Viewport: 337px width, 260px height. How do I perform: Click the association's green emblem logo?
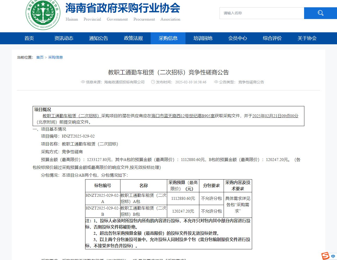pyautogui.click(x=43, y=15)
